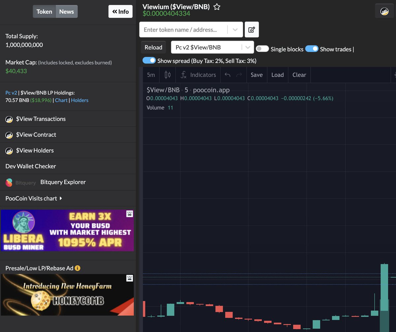Change the 5m chart interval

151,75
